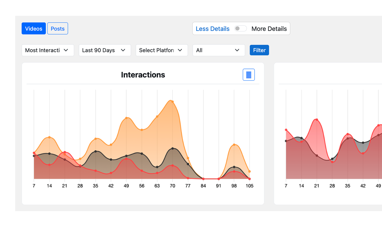This screenshot has height=226, width=382.
Task: Open the Last 90 Days dropdown
Action: pyautogui.click(x=105, y=50)
